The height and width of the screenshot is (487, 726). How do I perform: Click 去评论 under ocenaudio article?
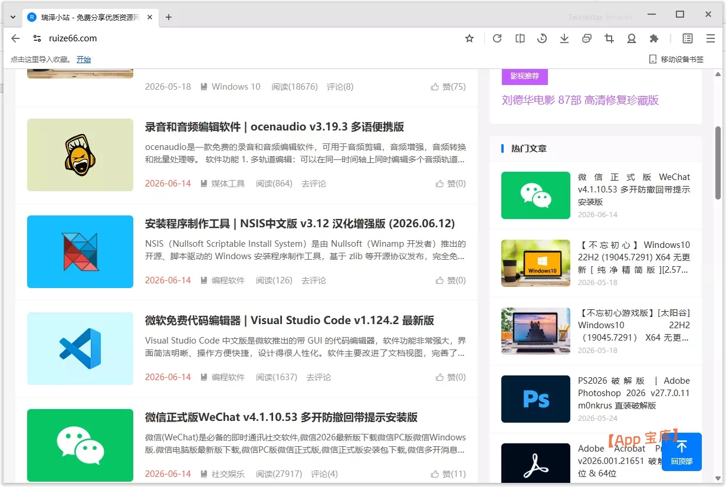coord(314,184)
